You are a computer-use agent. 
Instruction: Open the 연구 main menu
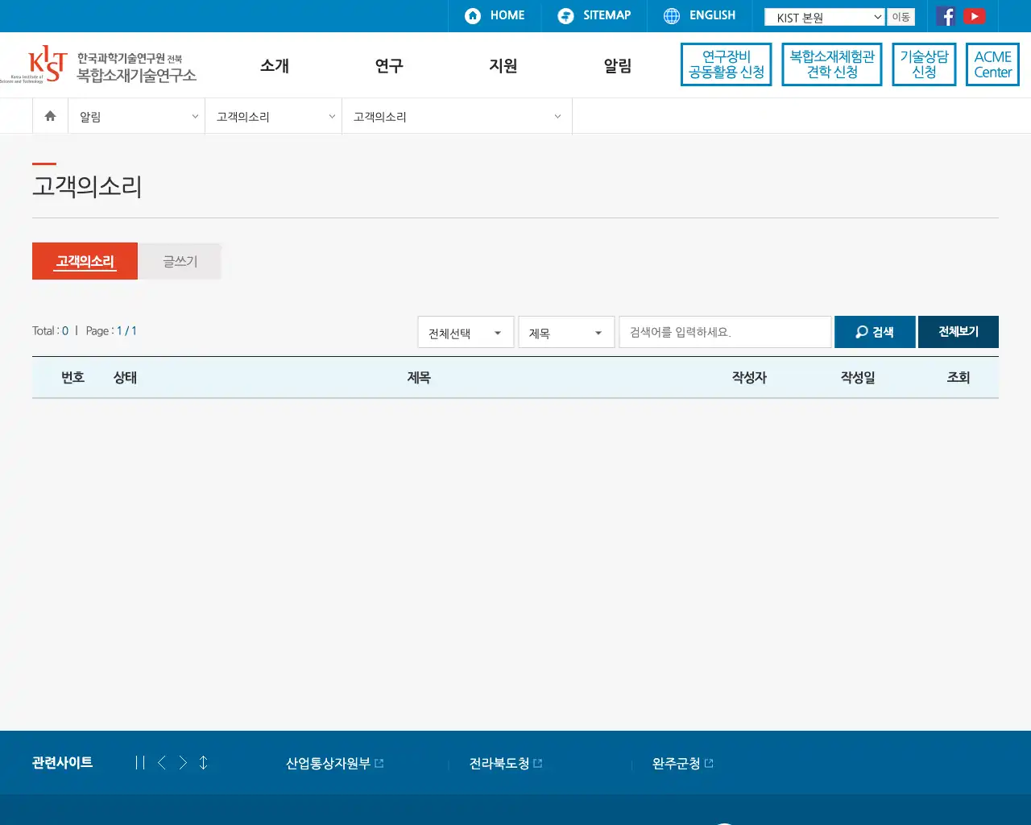click(389, 66)
